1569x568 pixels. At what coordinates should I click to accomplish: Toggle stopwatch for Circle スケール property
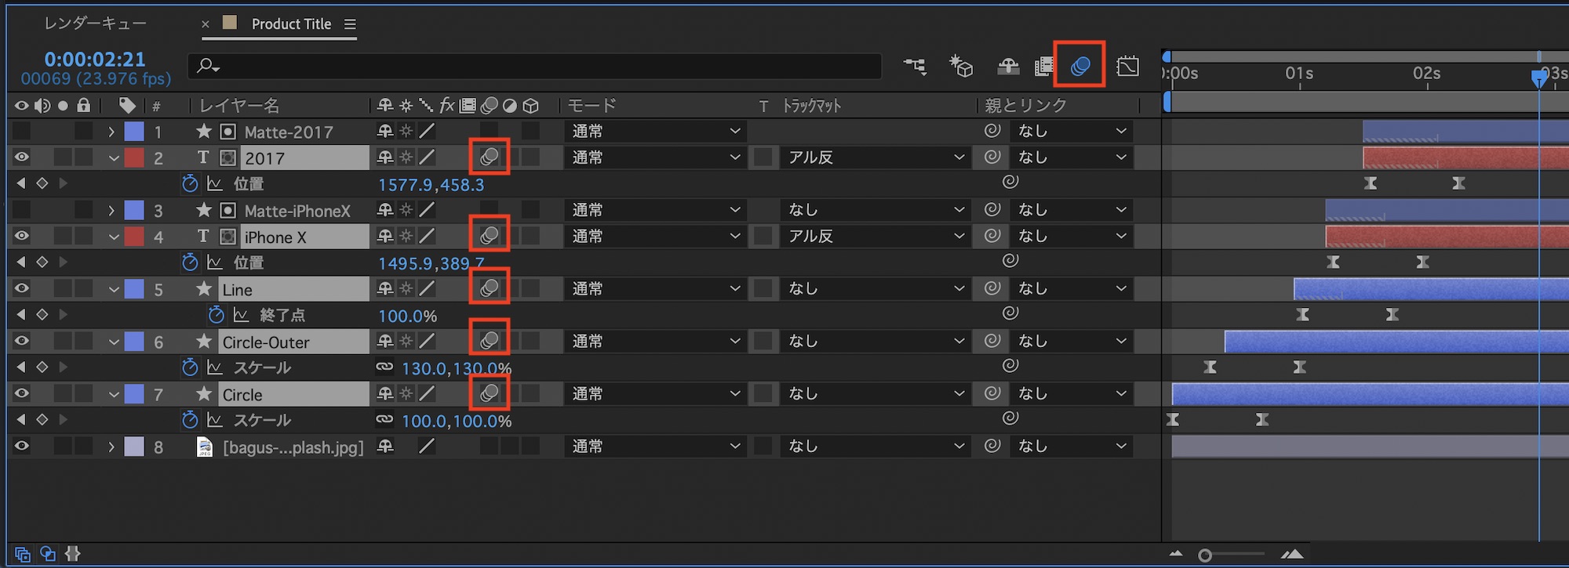[x=189, y=420]
